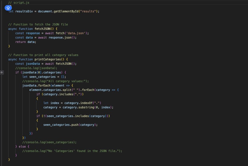Click the '// script.js' comment line

[19, 2]
